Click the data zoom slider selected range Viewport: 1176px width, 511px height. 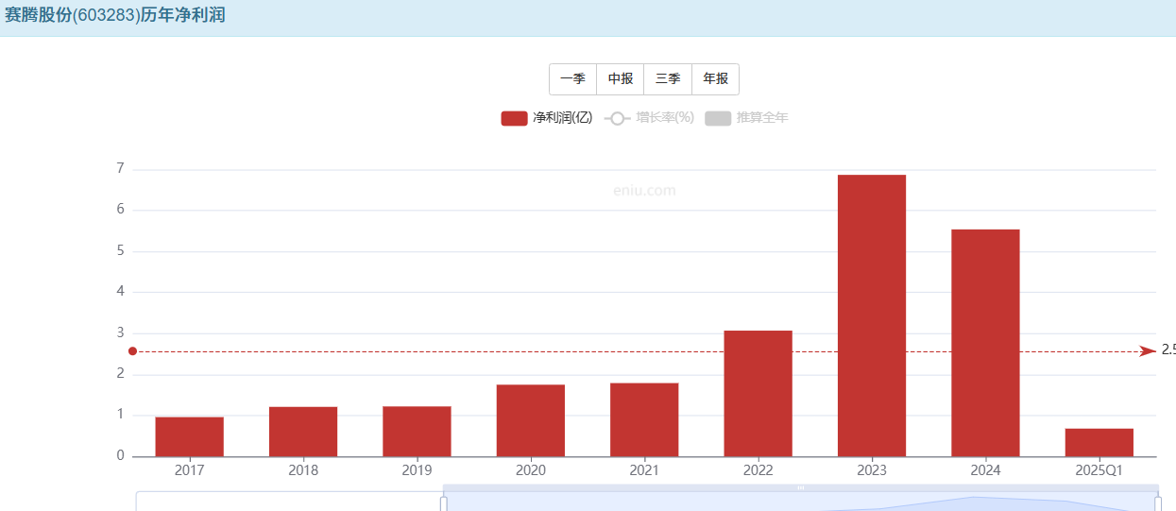click(x=801, y=502)
